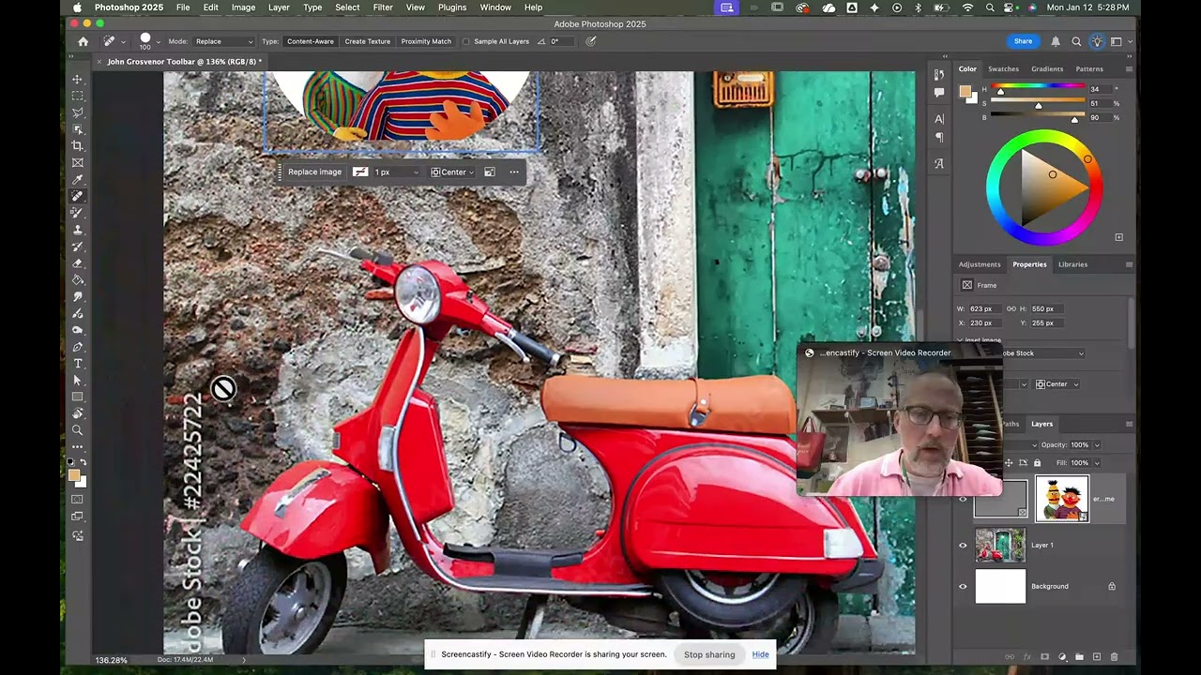Toggle the lock on Background layer
Image resolution: width=1201 pixels, height=675 pixels.
(1112, 587)
